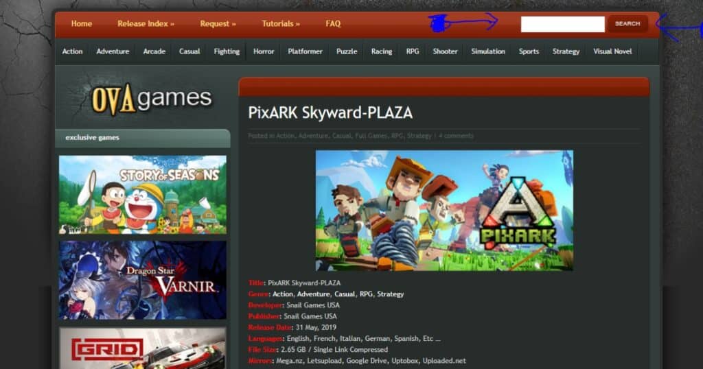Click the PixARK cover artwork image
Viewport: 703px width, 369px height.
444,211
